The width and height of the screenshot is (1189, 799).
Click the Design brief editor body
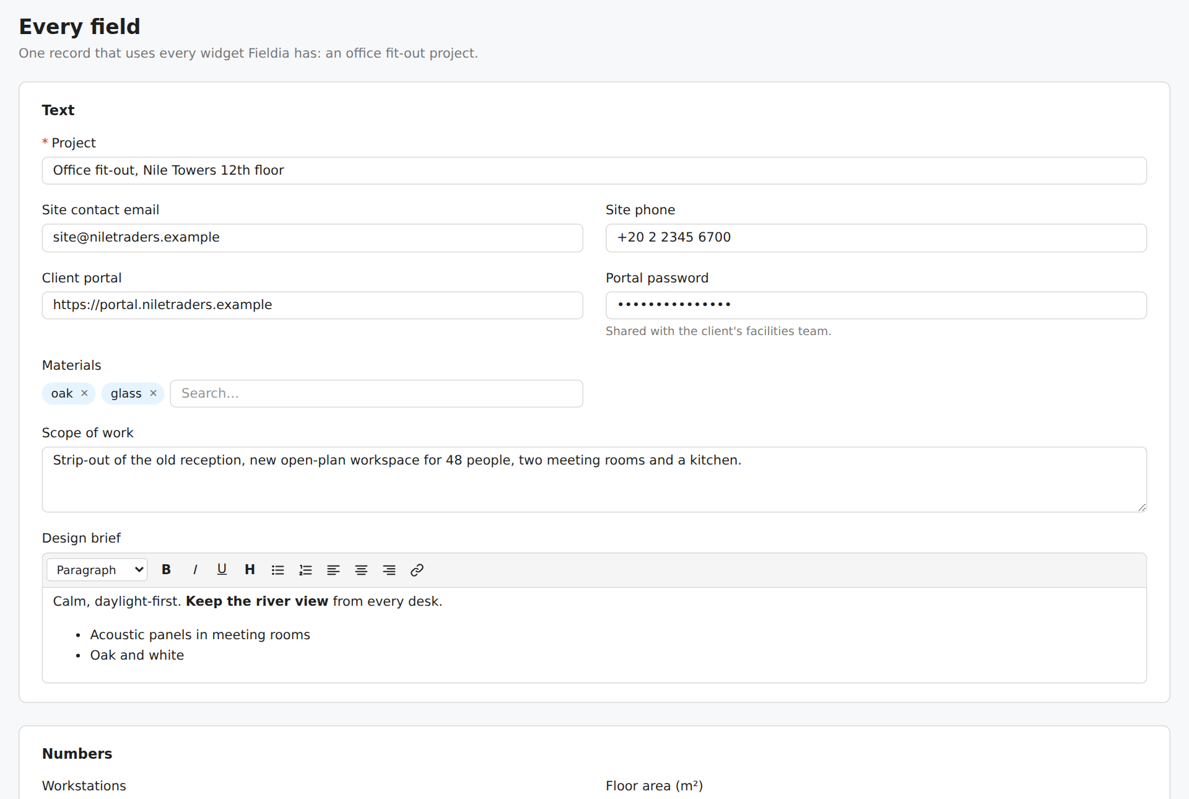point(594,635)
